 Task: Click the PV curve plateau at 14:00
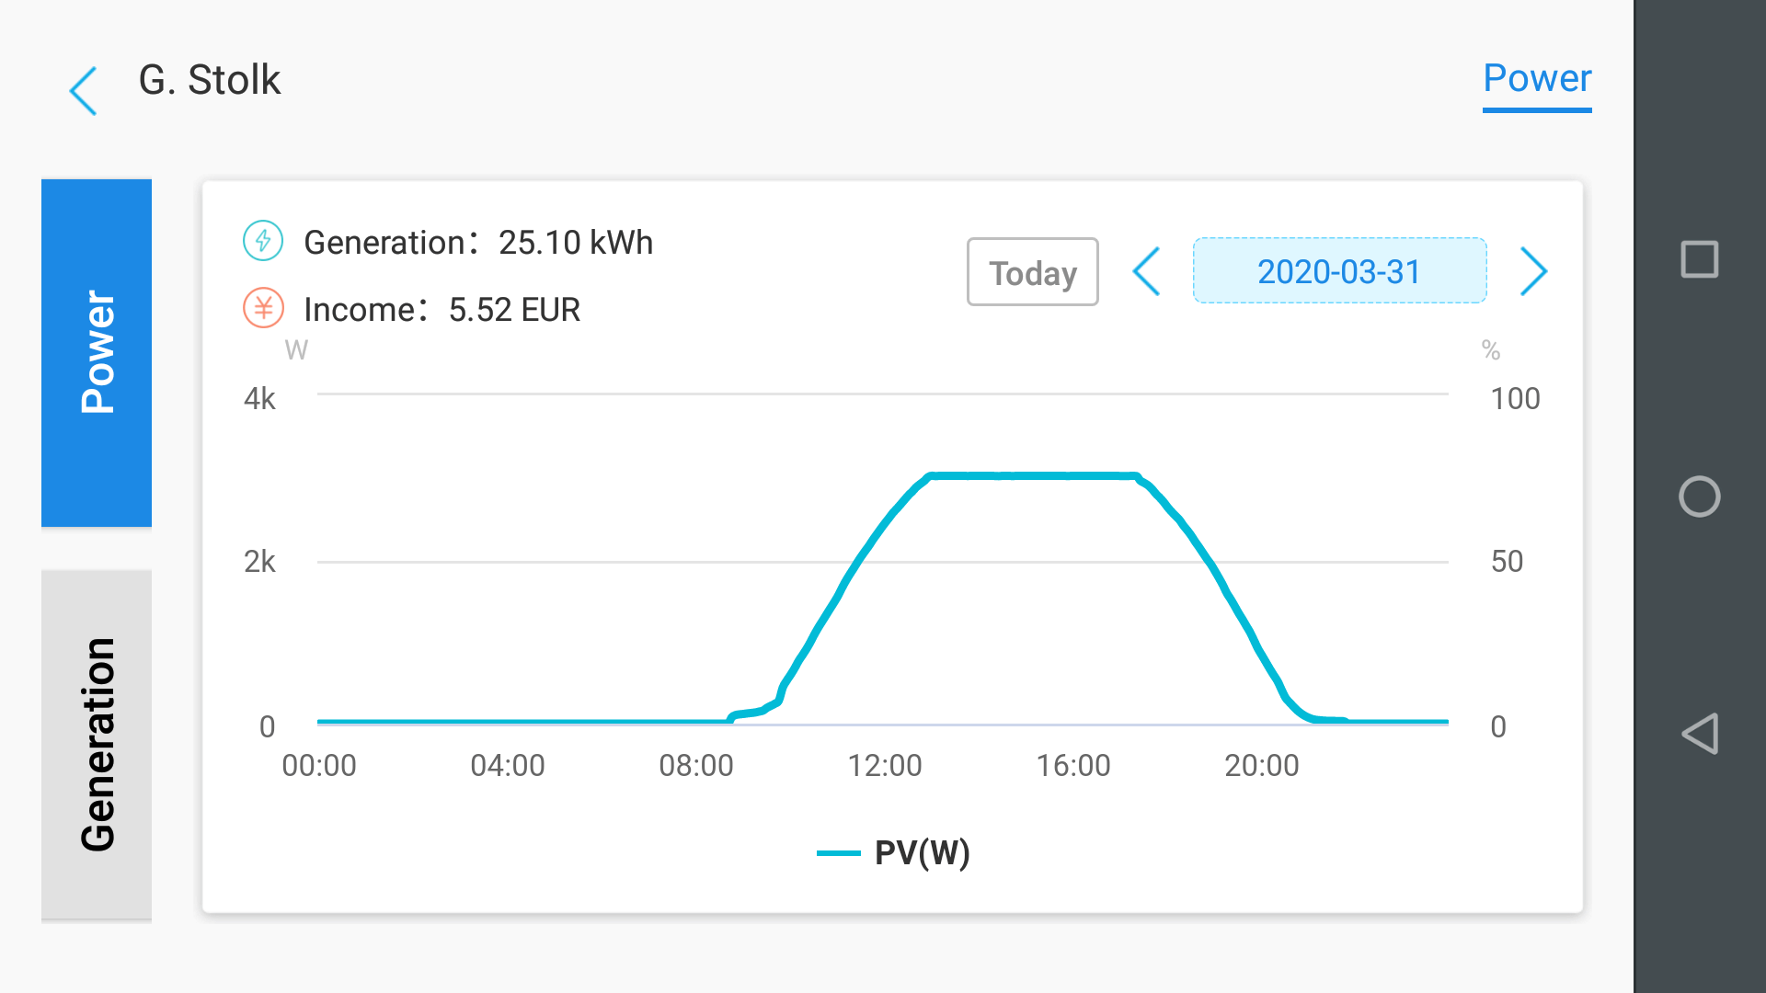click(x=978, y=475)
